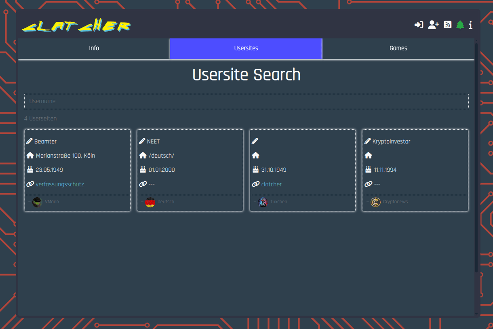Click the 'Beamter' title text
Viewport: 493px width, 329px height.
click(45, 141)
